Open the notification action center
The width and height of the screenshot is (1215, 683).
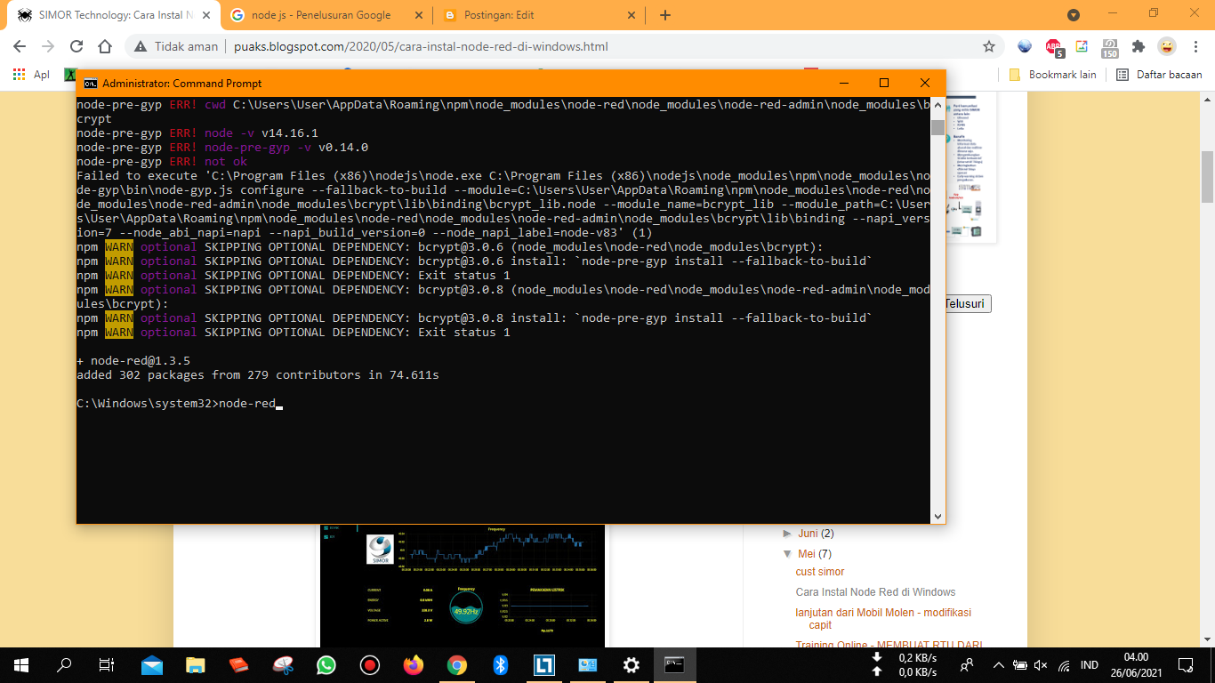click(x=1186, y=664)
